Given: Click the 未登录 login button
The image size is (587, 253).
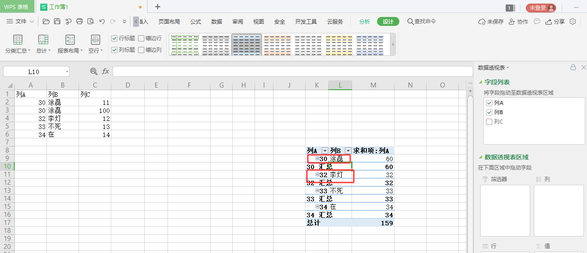Looking at the screenshot, I should [x=541, y=8].
